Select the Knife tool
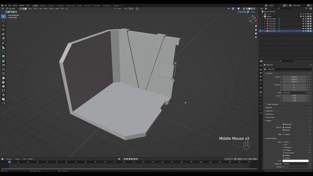The width and height of the screenshot is (313, 176). [3, 74]
